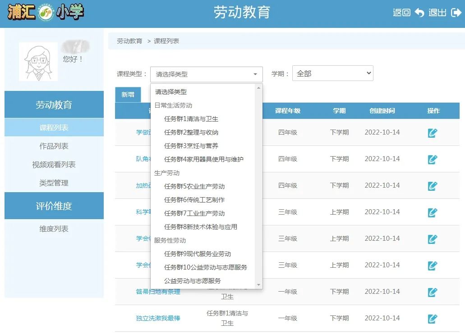Collapse the 课程类型 dropdown via its arrow
465x333 pixels.
pyautogui.click(x=255, y=74)
